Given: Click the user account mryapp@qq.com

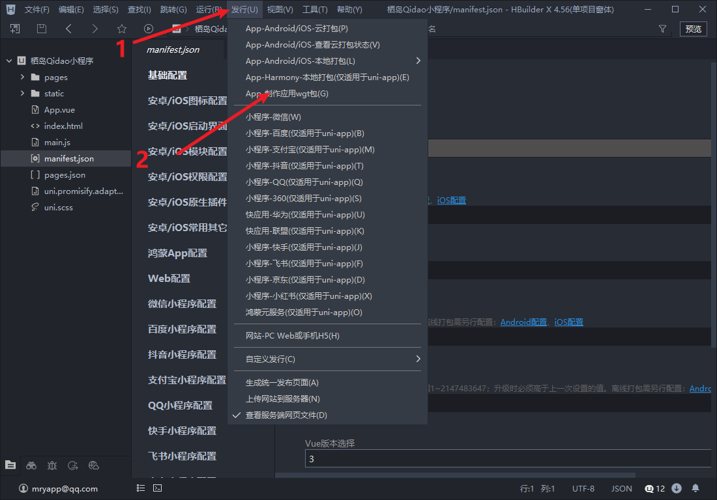Looking at the screenshot, I should [58, 488].
